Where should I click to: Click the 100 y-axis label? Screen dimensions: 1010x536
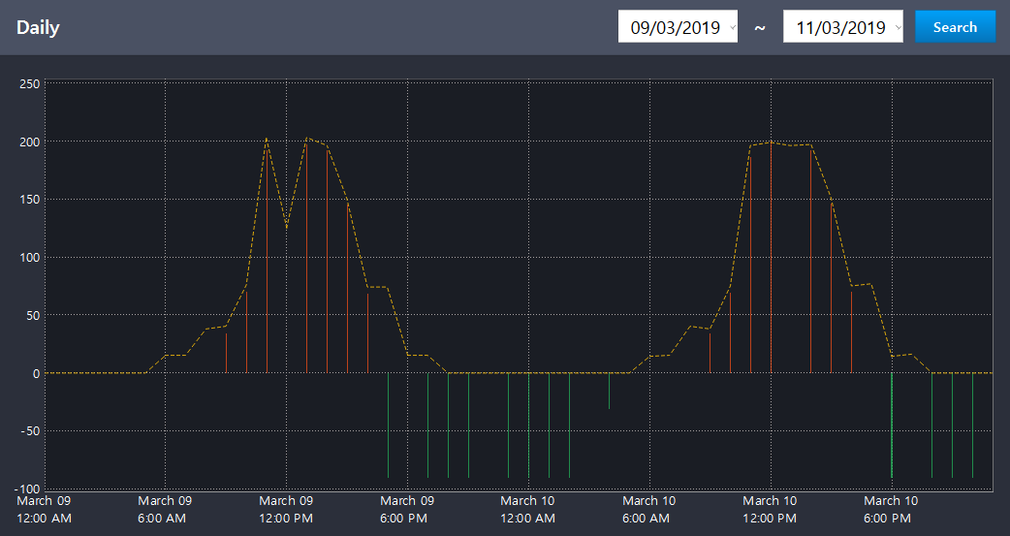tap(29, 258)
